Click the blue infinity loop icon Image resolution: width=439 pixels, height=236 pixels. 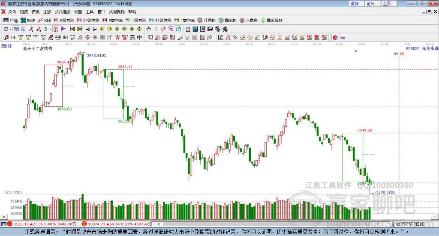click(x=343, y=37)
